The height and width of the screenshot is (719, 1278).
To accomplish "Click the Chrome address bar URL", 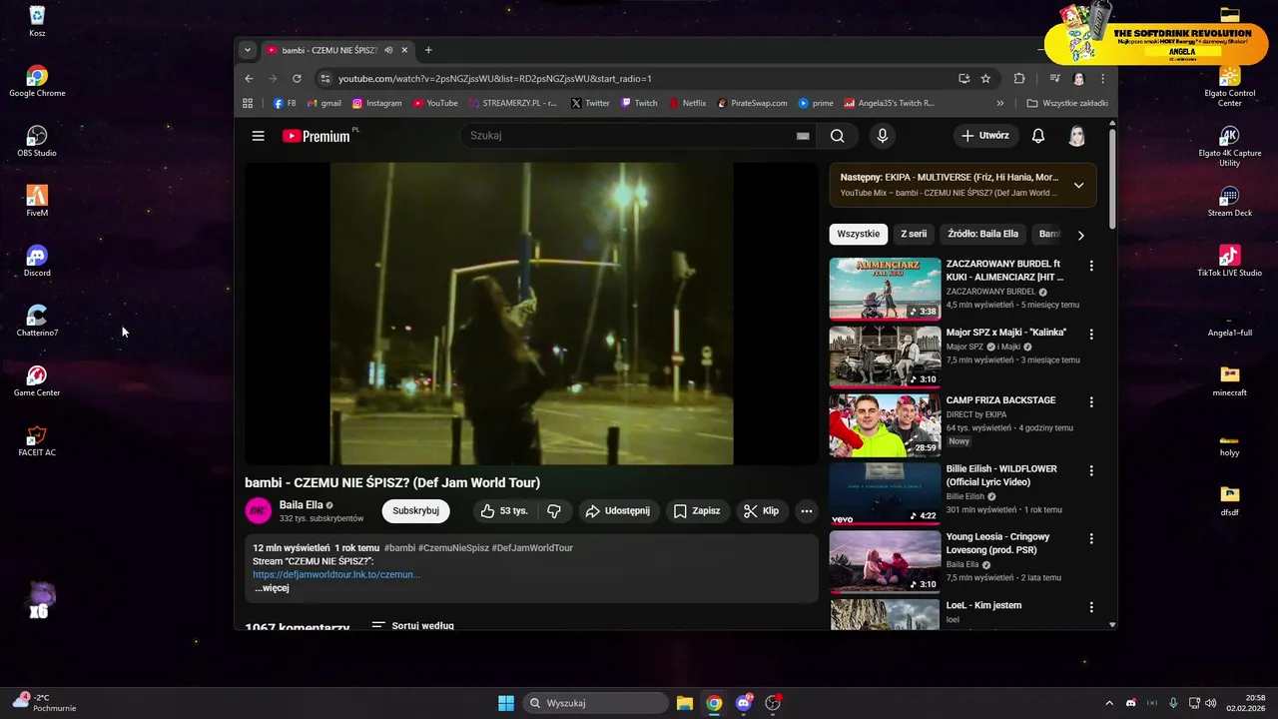I will click(495, 79).
